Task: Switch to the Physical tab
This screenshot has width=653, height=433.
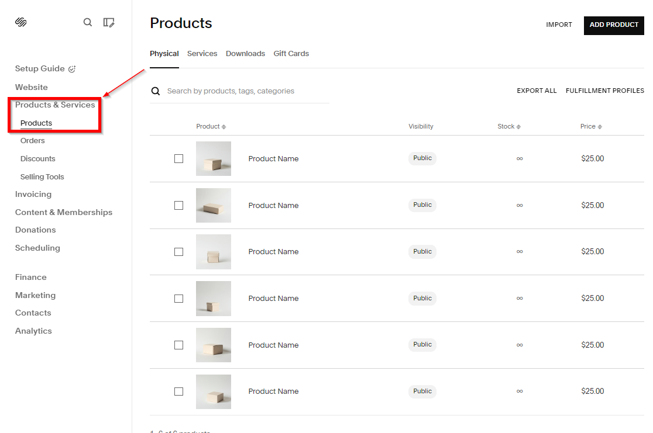Action: (x=164, y=54)
